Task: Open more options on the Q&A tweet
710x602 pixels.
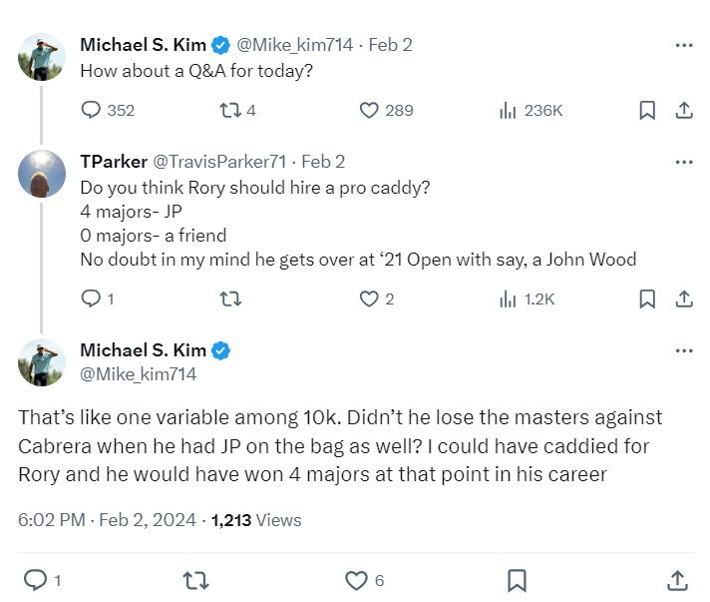Action: click(x=684, y=45)
